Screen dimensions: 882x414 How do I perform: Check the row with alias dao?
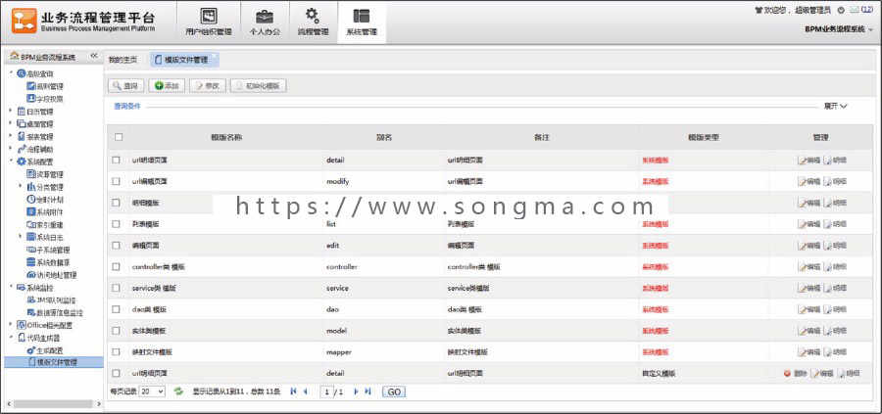[116, 309]
